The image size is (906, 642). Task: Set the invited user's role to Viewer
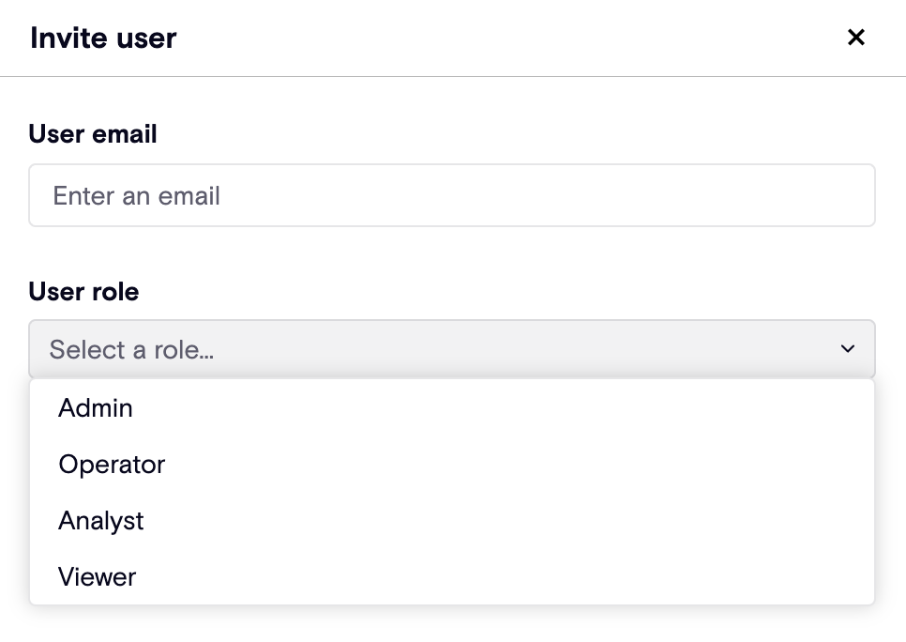click(x=98, y=577)
